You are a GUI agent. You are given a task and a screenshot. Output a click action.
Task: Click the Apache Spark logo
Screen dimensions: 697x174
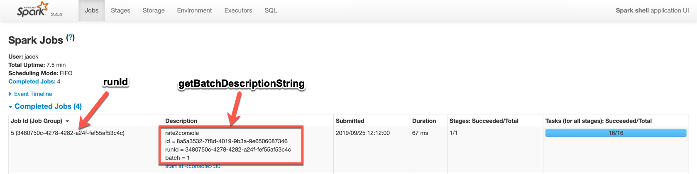[33, 10]
